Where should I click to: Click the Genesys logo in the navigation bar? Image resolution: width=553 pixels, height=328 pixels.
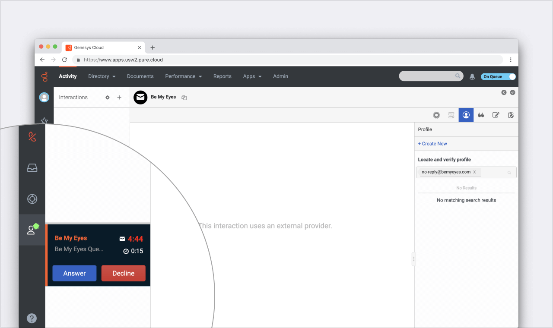tap(44, 77)
